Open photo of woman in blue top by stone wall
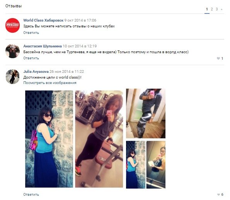Screen dimensions: 230x200 pos(49,139)
